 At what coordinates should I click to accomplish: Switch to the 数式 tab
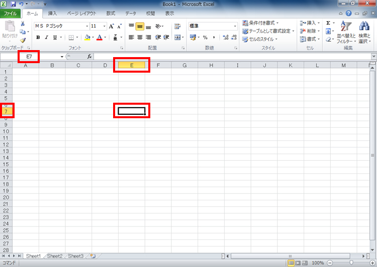coord(111,14)
